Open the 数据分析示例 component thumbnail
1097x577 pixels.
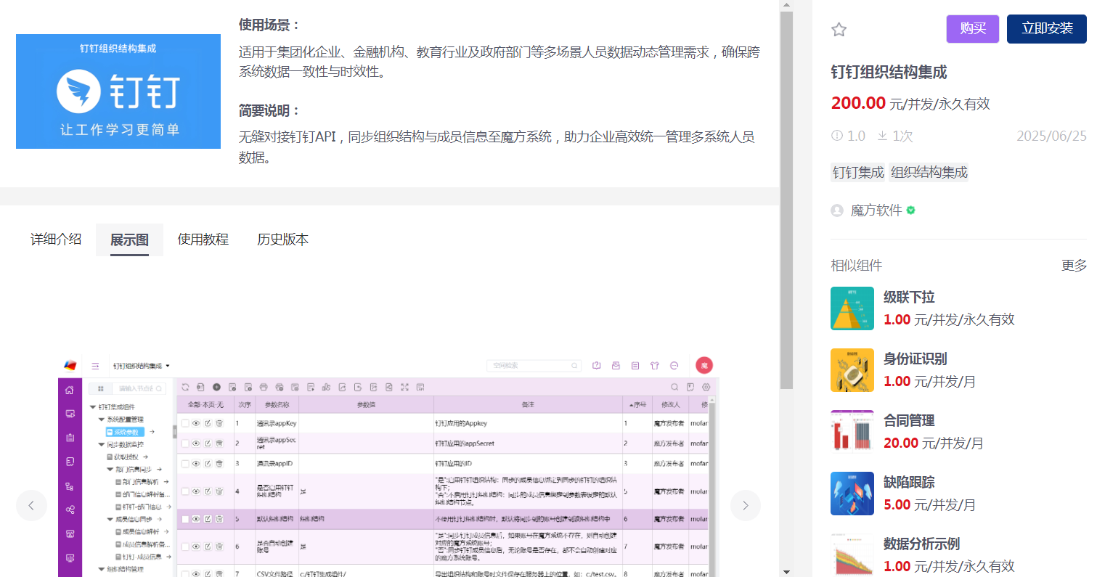[852, 555]
